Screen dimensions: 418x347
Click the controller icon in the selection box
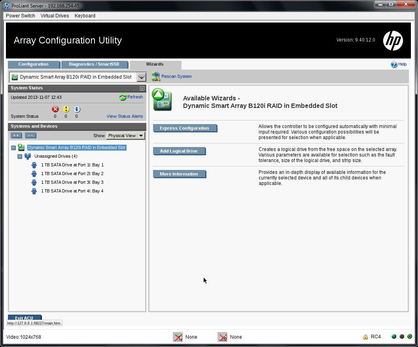[x=15, y=77]
